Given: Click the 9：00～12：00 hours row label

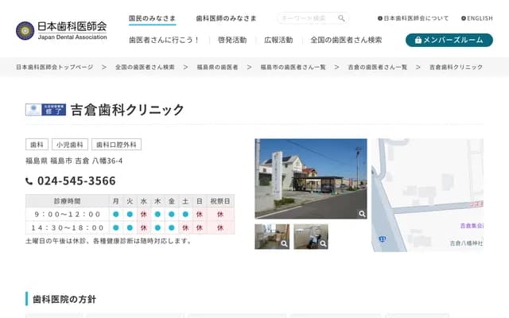Looking at the screenshot, I should 67,214.
